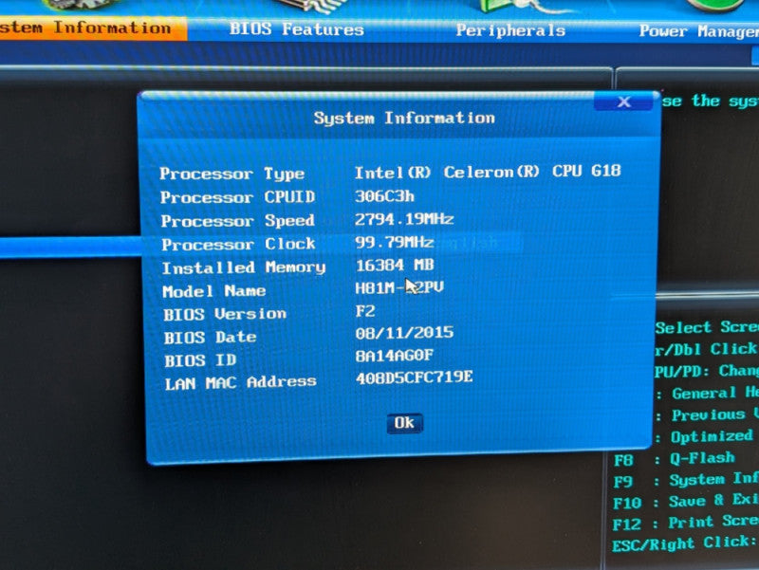The width and height of the screenshot is (759, 570).
Task: Click the BIOS ID label
Action: pyautogui.click(x=200, y=360)
